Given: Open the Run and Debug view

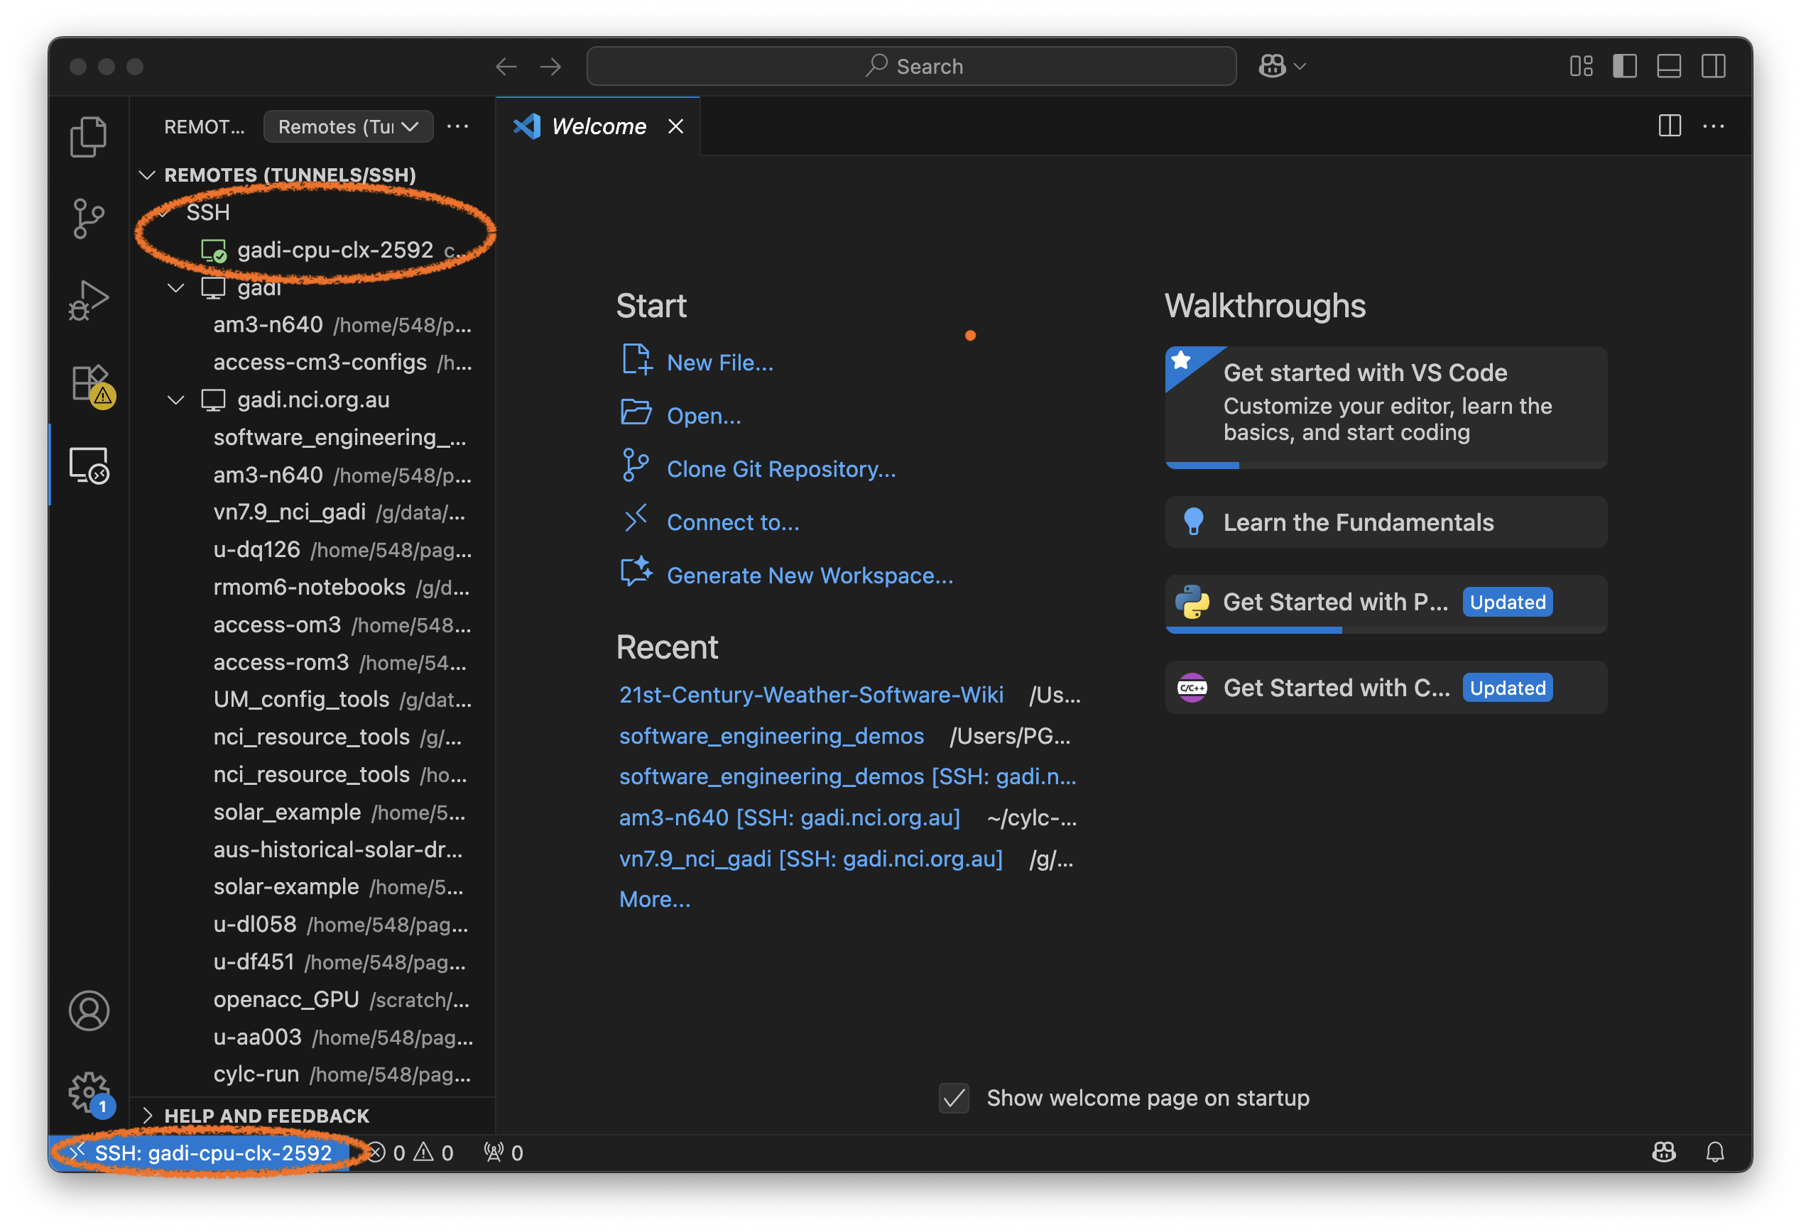Looking at the screenshot, I should pyautogui.click(x=88, y=300).
